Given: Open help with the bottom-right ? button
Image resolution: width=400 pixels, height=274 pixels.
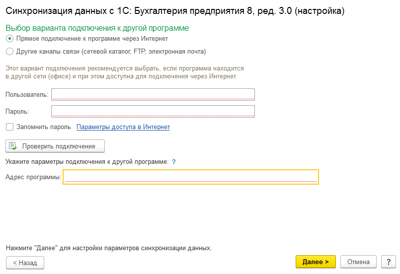Looking at the screenshot, I should pos(389,262).
